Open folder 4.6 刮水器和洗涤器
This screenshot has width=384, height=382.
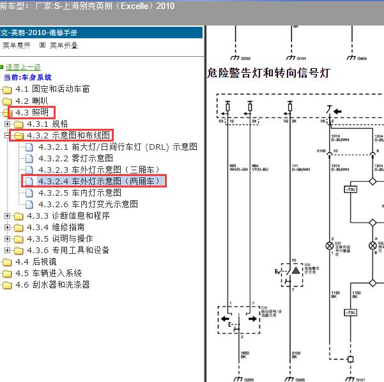click(52, 284)
